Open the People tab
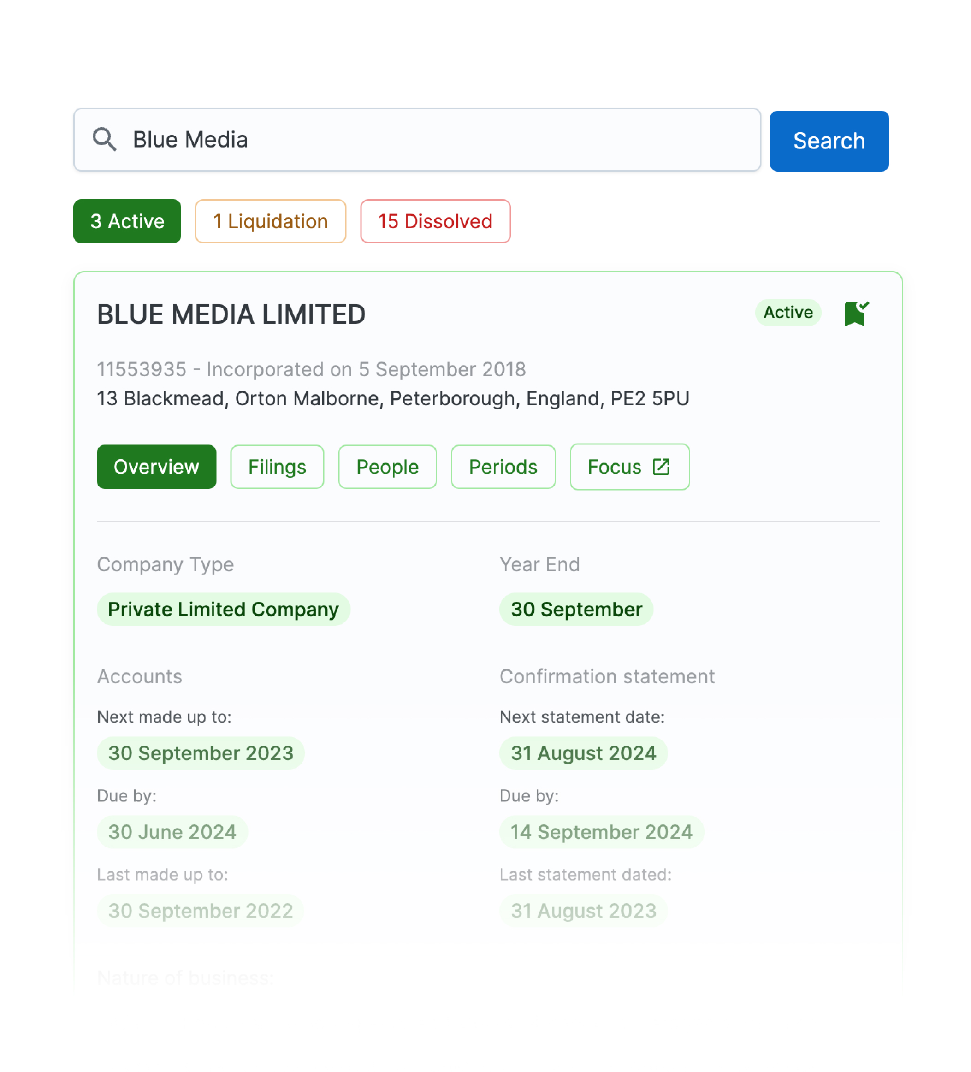This screenshot has height=1072, width=971. [x=387, y=467]
